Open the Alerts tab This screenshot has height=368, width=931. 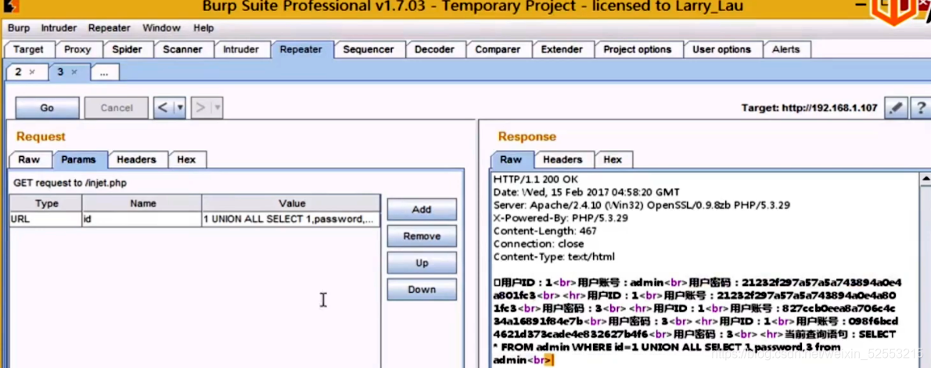(786, 50)
